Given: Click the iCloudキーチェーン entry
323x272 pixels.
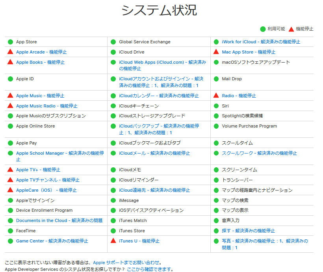Looking at the screenshot, I should [x=139, y=106].
